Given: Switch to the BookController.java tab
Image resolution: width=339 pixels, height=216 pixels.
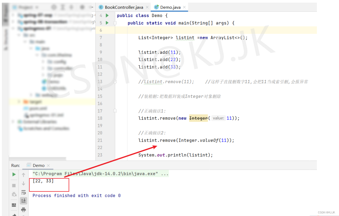Looking at the screenshot, I should [123, 7].
